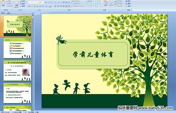The height and width of the screenshot is (113, 176).
Task: Click the font color icon
Action: 50,6
